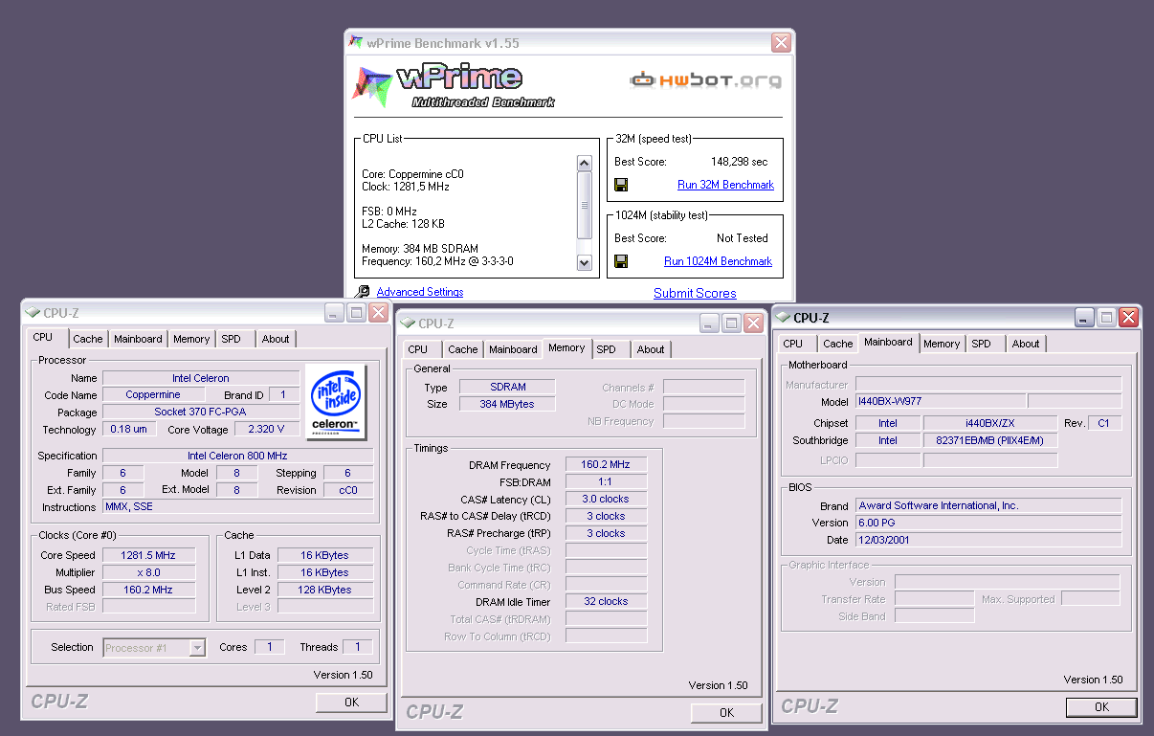Click OK in the Mainboard tab CPU-Z window
This screenshot has width=1154, height=736.
pos(1101,707)
